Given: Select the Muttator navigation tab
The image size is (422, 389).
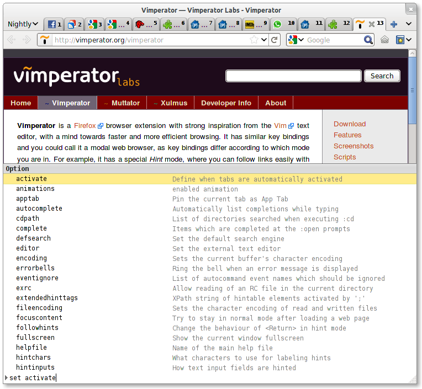Looking at the screenshot, I should (122, 103).
